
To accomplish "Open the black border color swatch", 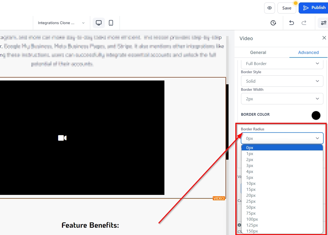I will pos(316,115).
